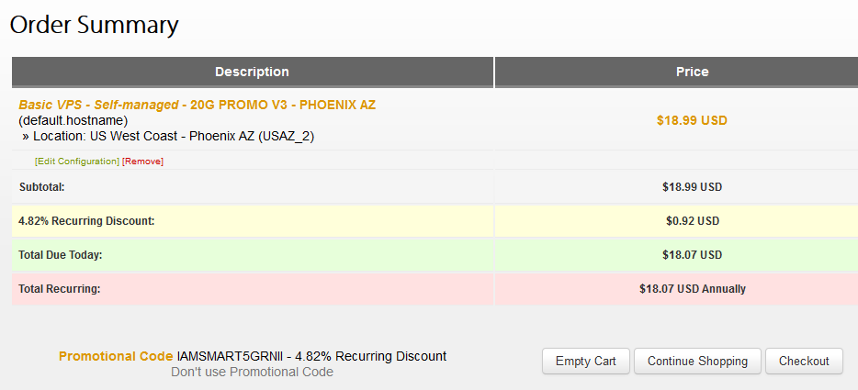Click the default.hostname text
Viewport: 858px width, 390px height.
pos(73,120)
